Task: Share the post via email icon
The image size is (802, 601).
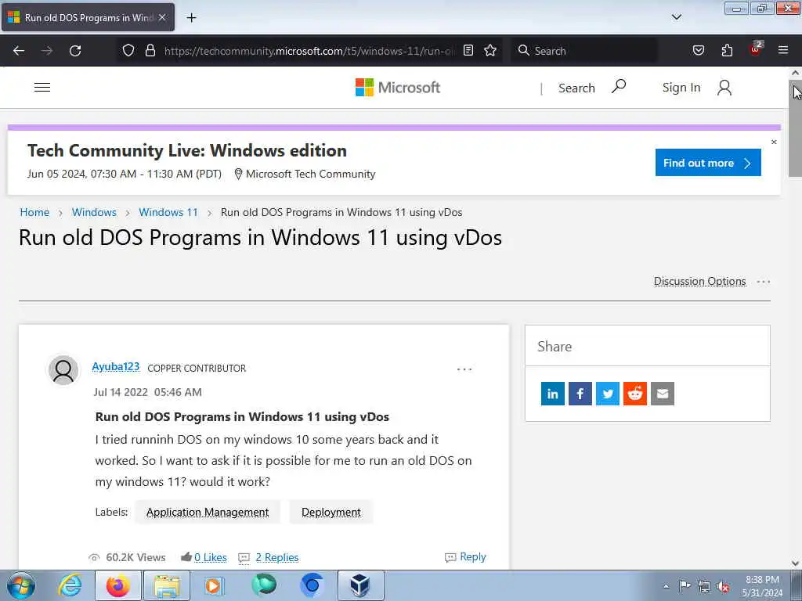Action: [663, 394]
